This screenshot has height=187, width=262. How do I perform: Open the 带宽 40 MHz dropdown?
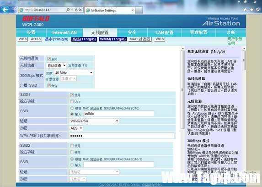click(x=73, y=73)
